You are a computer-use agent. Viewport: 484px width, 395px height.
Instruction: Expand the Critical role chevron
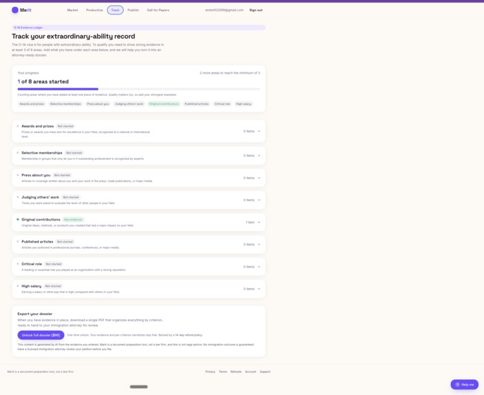click(259, 267)
